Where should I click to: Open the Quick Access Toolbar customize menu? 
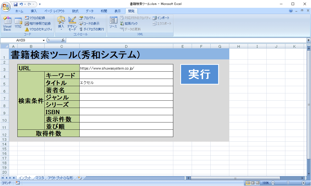pyautogui.click(x=40, y=4)
